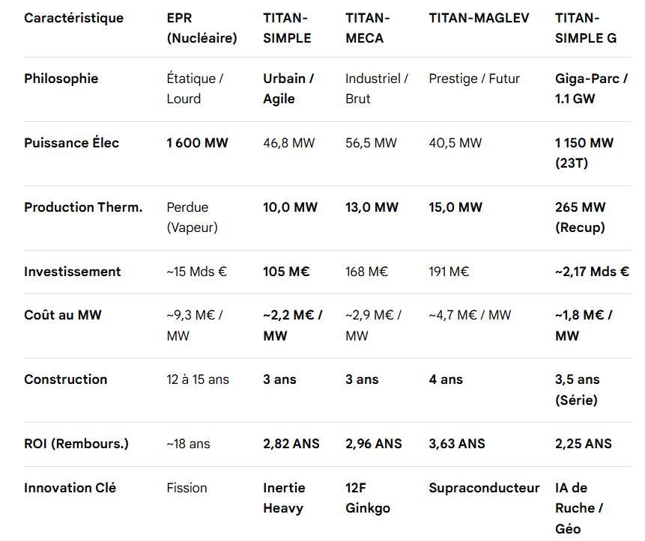Select the Prestige / Futur cell
Screen dimensions: 645x541
[474, 79]
